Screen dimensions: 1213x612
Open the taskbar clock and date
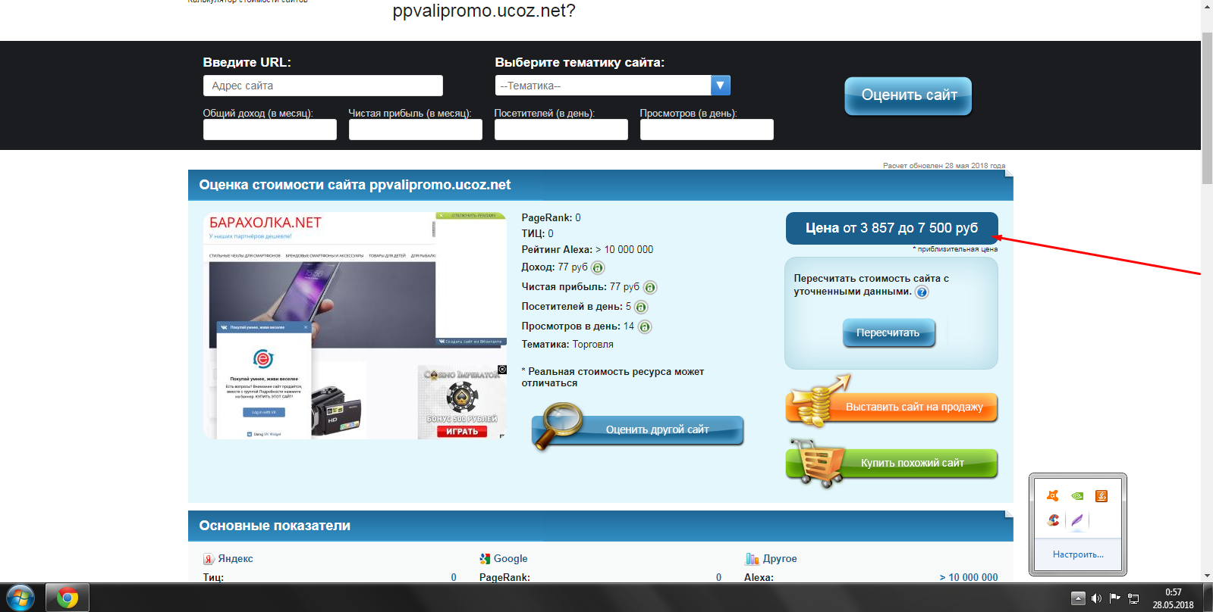pyautogui.click(x=1174, y=598)
